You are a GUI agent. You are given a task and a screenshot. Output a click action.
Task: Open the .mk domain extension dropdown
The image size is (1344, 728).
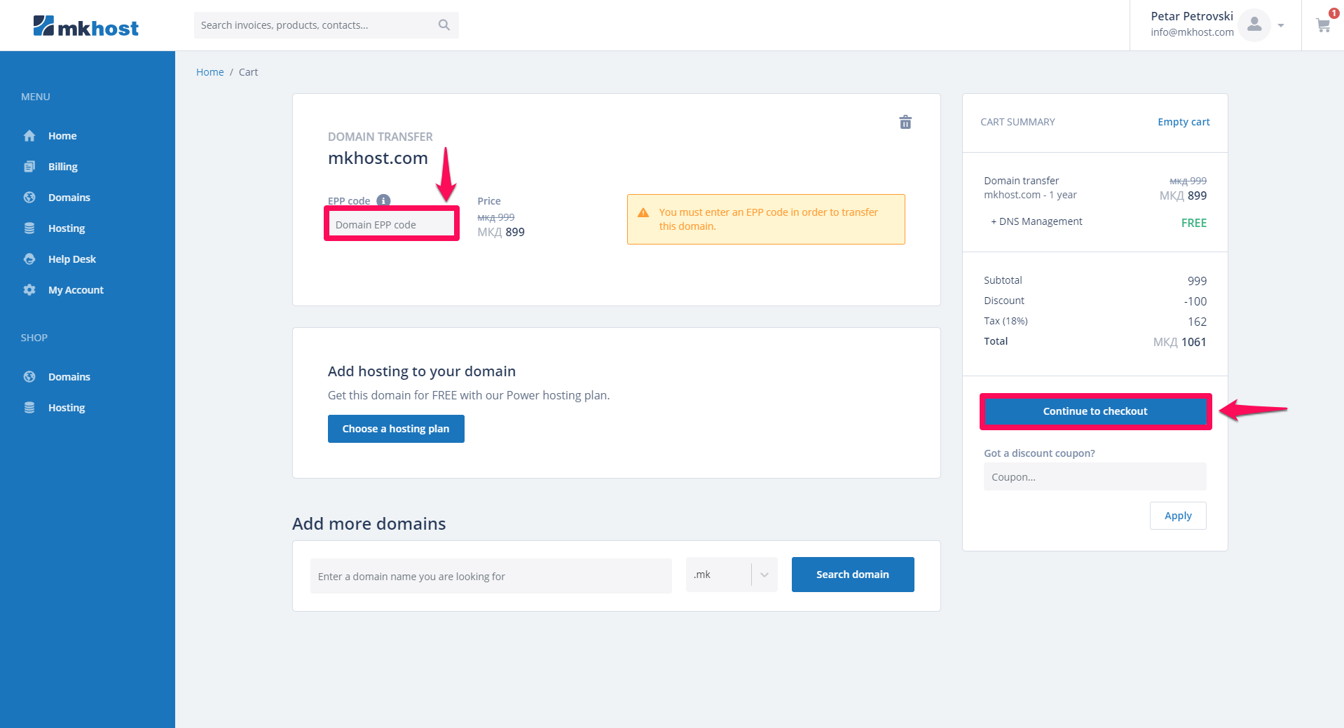click(732, 575)
